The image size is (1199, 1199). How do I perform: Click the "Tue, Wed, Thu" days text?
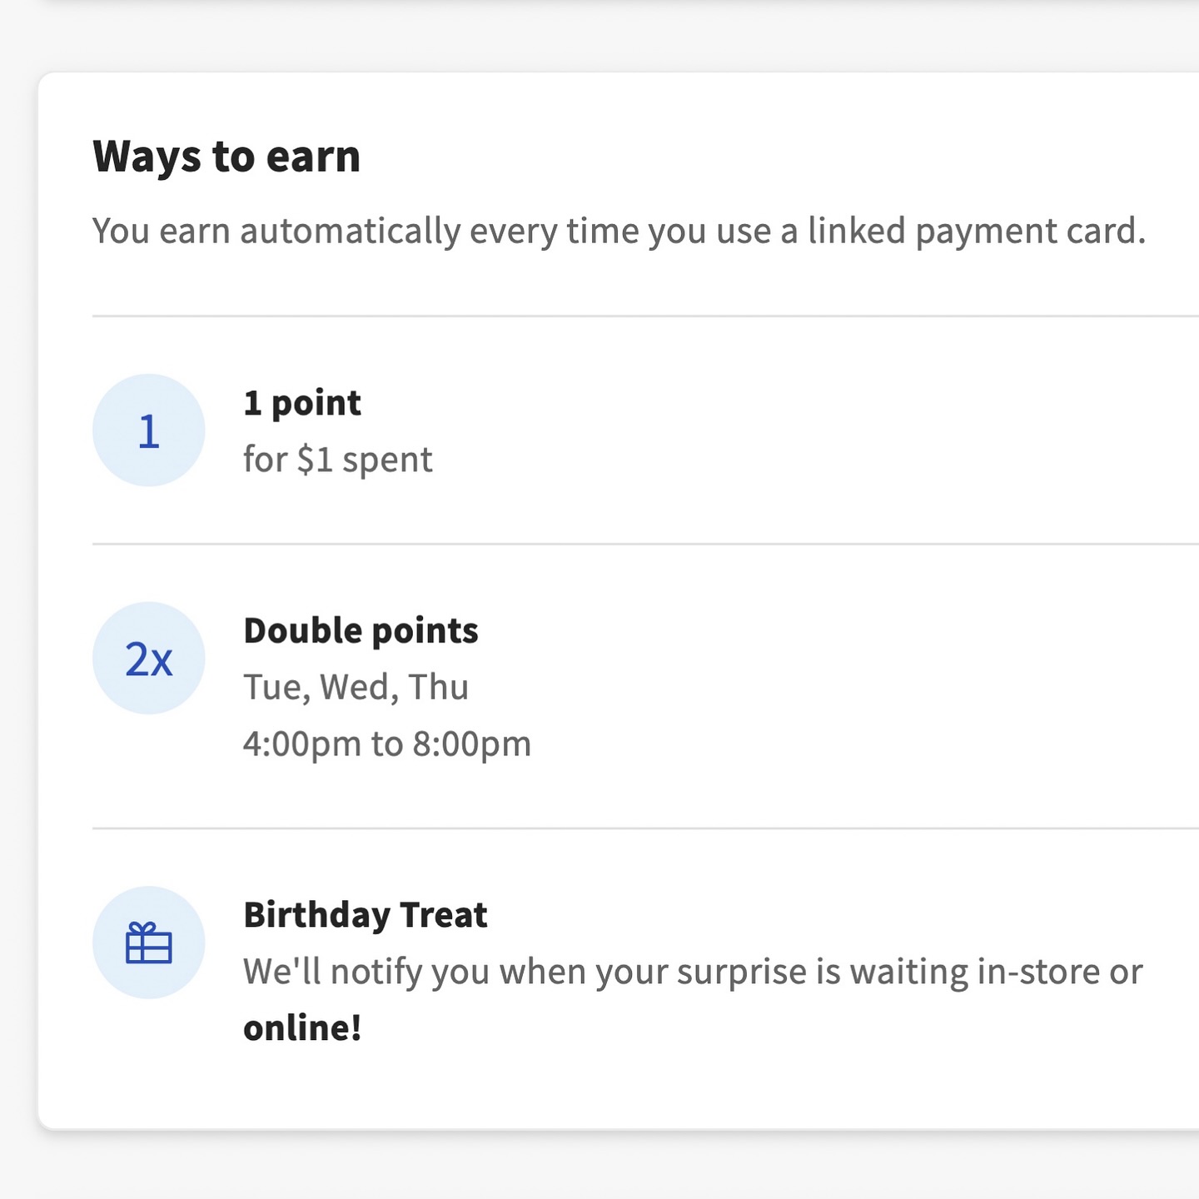click(356, 687)
